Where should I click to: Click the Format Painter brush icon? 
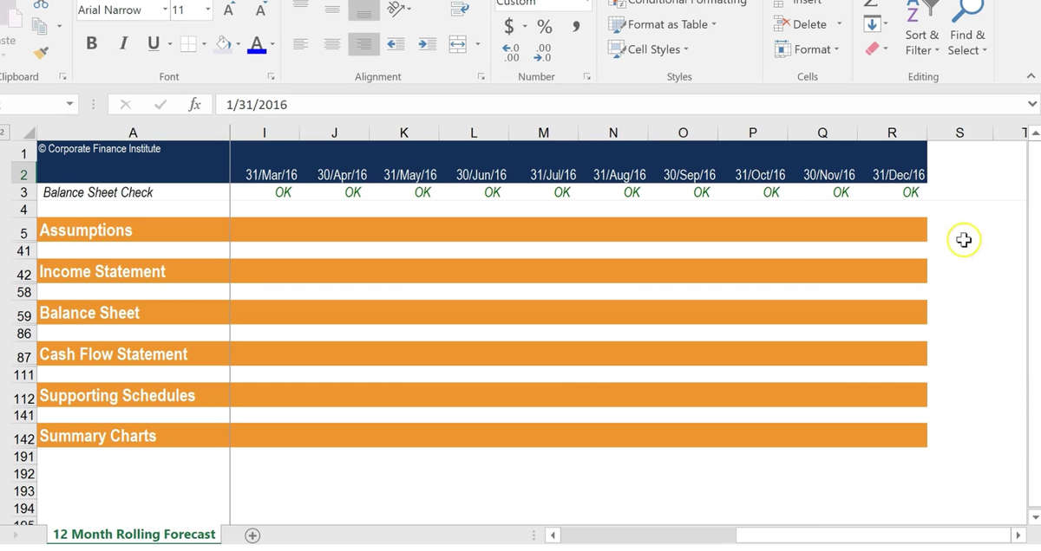[41, 54]
